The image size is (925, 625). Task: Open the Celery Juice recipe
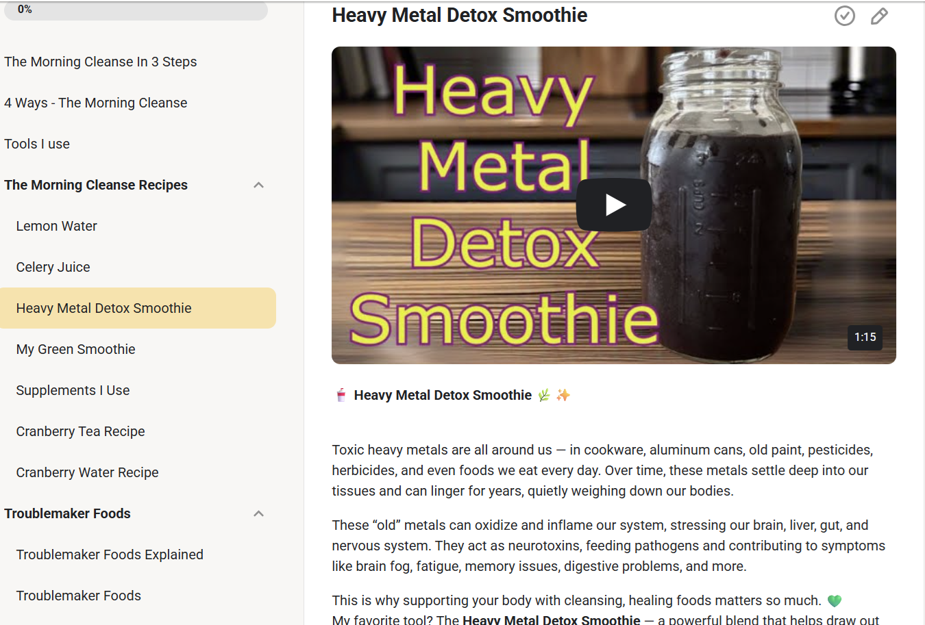pos(53,267)
